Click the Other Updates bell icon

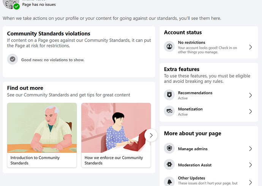(x=169, y=181)
